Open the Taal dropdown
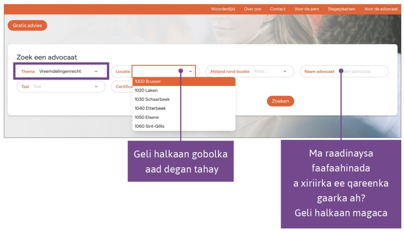Screen dimensions: 404x233 pyautogui.click(x=96, y=86)
